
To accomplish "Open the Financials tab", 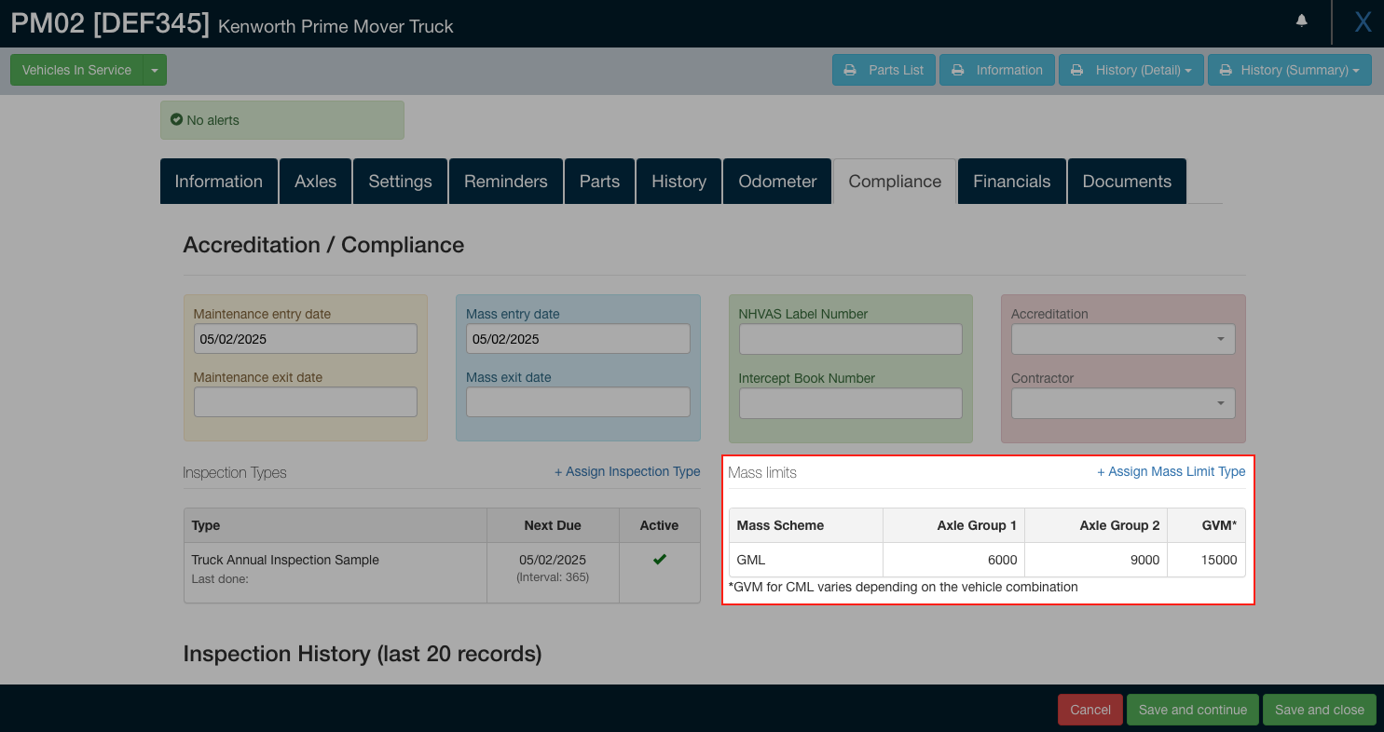I will [1011, 181].
